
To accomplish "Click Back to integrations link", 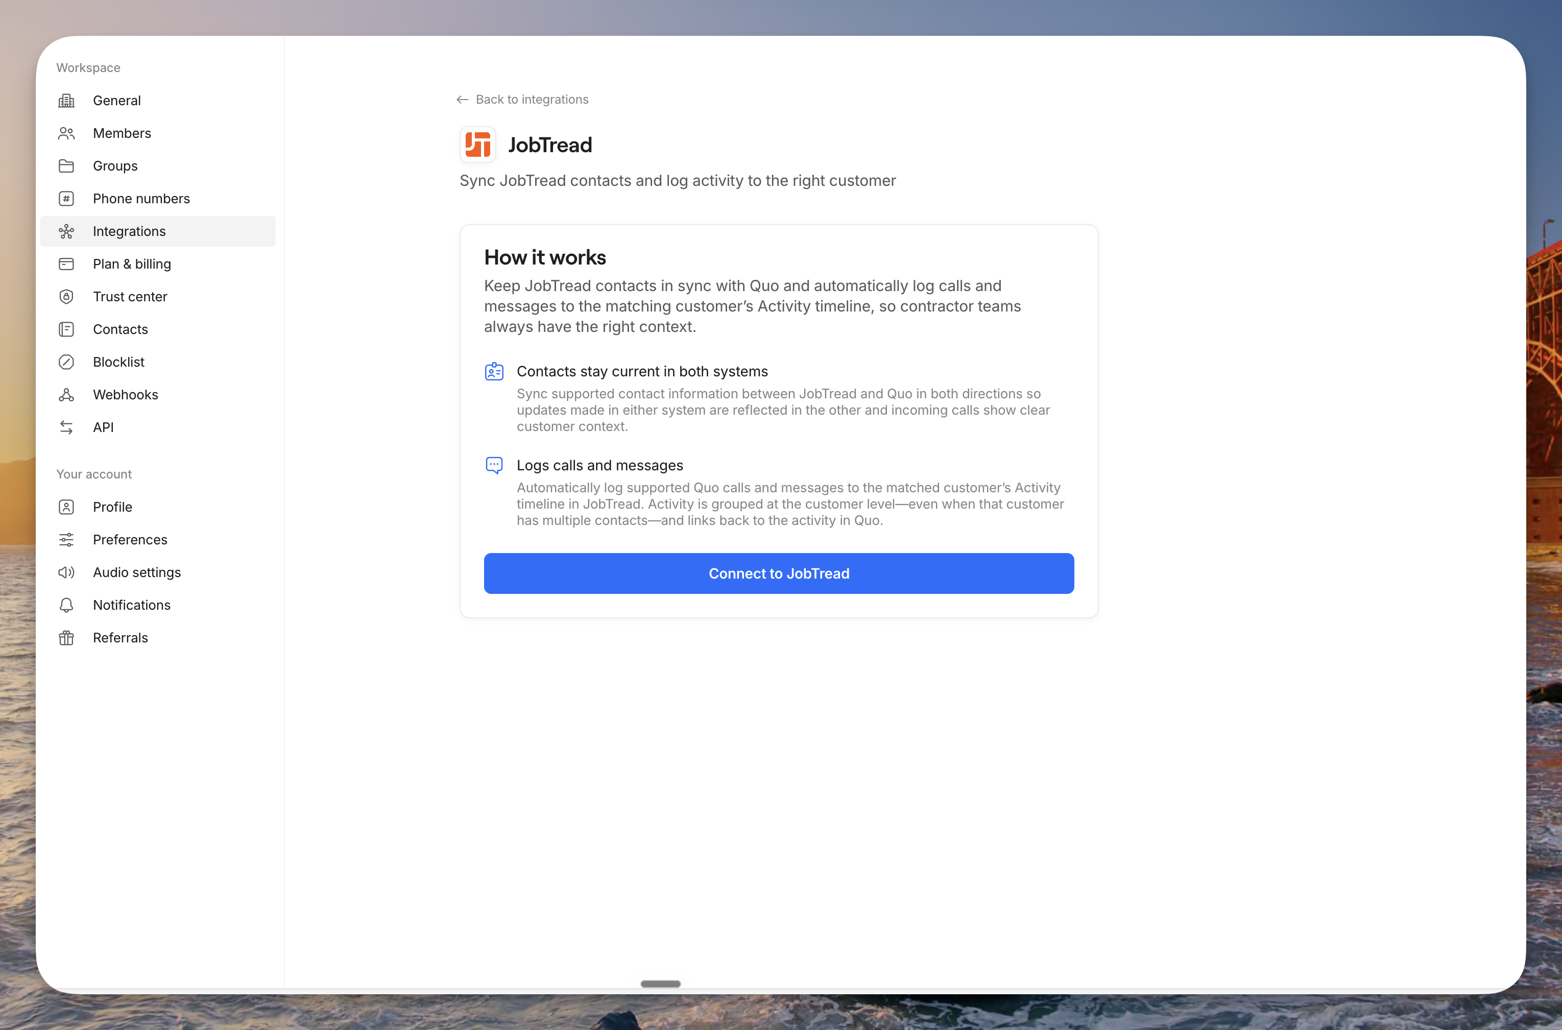I will point(522,100).
